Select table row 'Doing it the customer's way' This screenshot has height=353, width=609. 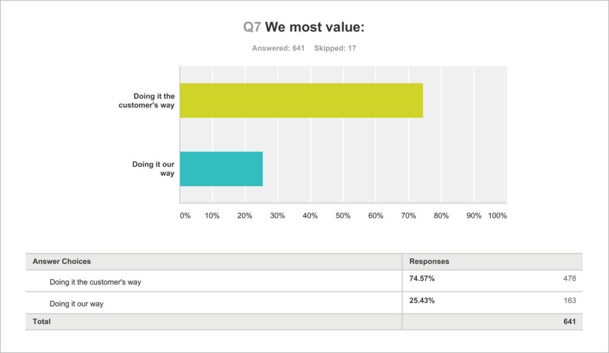[x=96, y=282]
